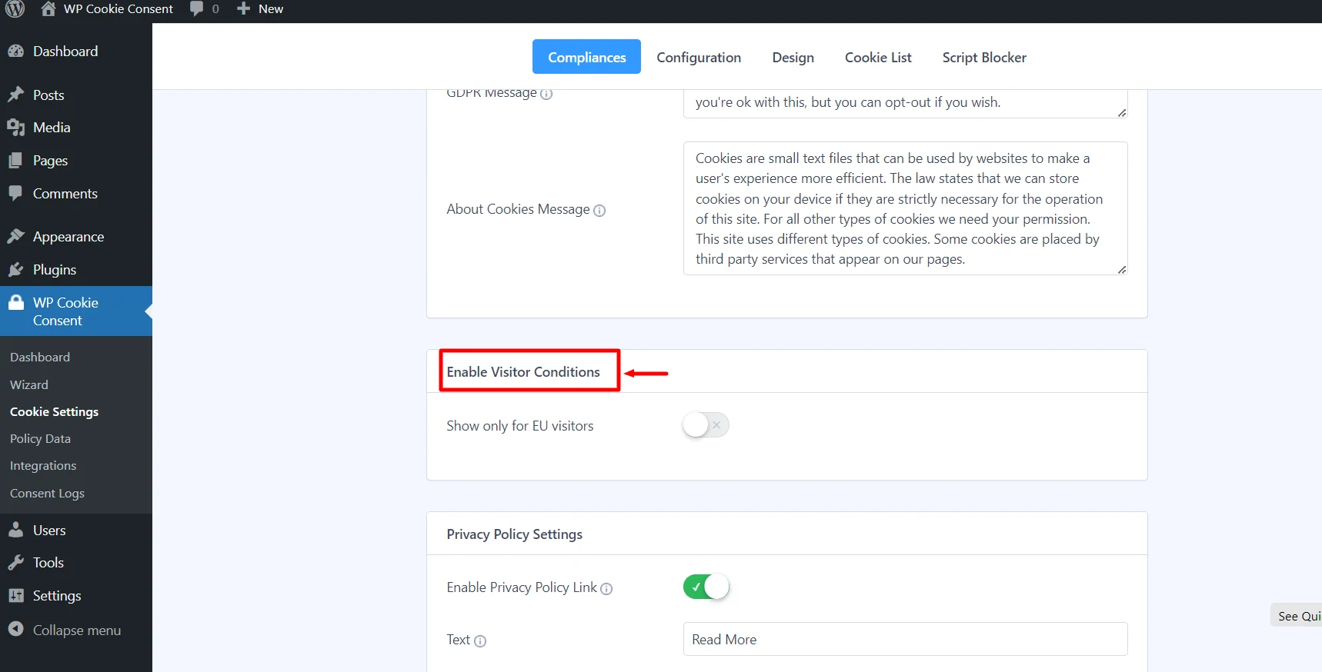Open the plugin Dashboard submenu item
The height and width of the screenshot is (672, 1322).
coord(40,358)
